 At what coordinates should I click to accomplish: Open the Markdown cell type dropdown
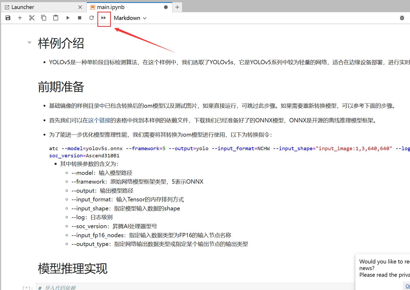coord(130,18)
